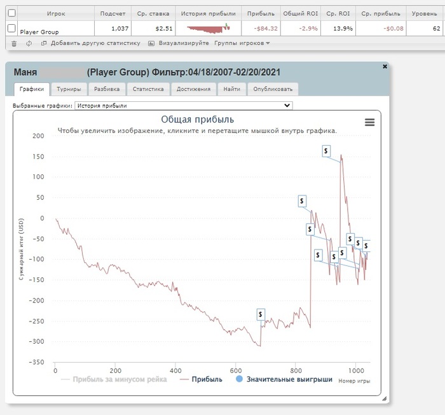The image size is (445, 415).
Task: Open the Турниры tab
Action: [69, 89]
